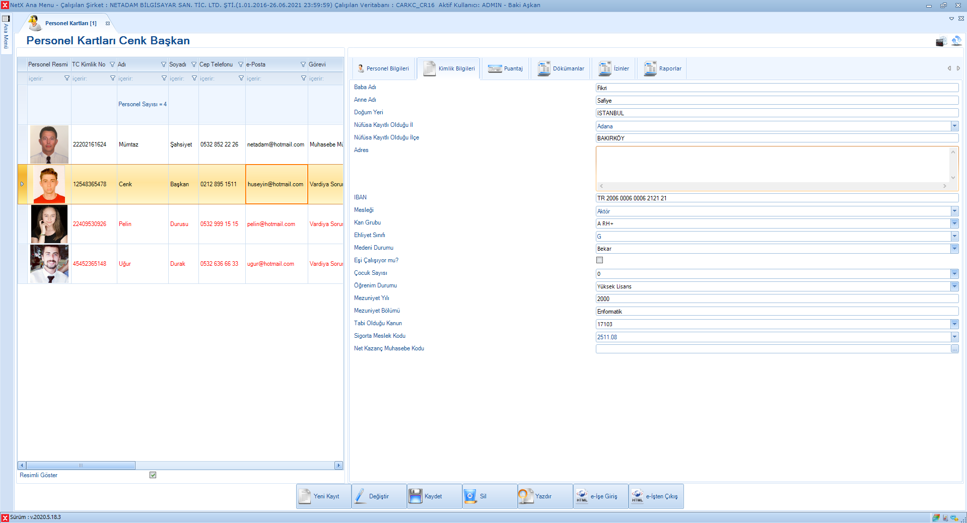
Task: Expand the Tabi Olduğu Kanun dropdown
Action: (954, 324)
